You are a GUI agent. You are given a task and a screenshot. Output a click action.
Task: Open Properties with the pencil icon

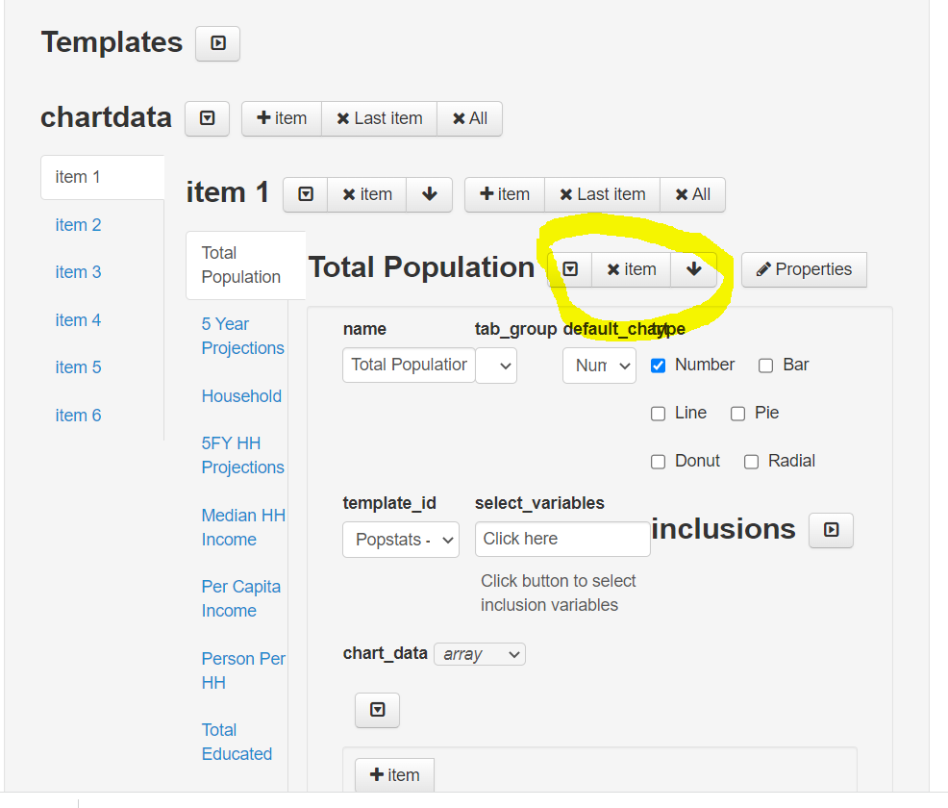(804, 269)
